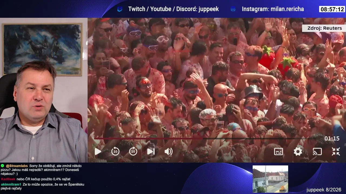Click the 08:57:12 clock display

pyautogui.click(x=332, y=9)
